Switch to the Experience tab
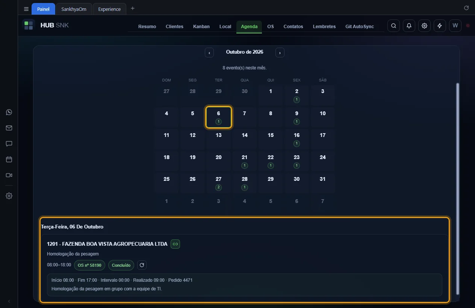The image size is (475, 308). pos(109,9)
